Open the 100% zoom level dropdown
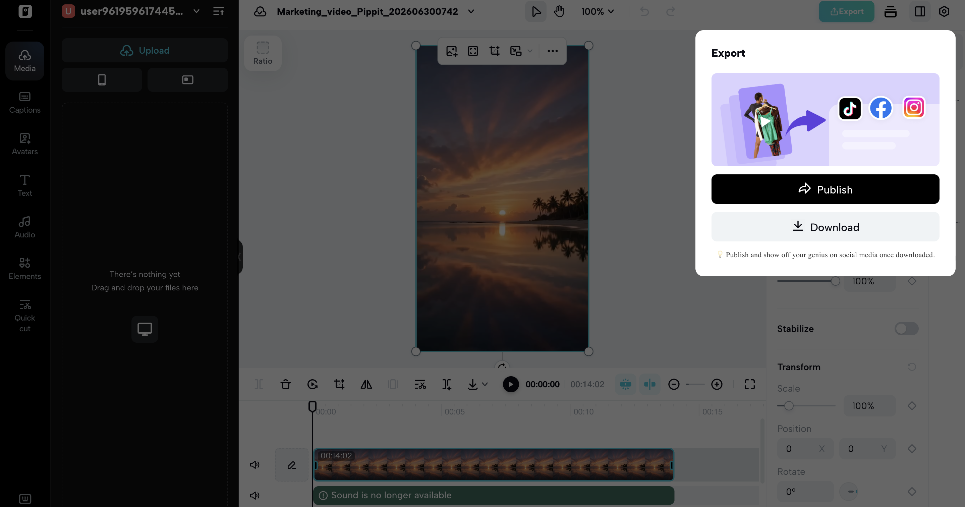Screen dimensions: 965x507 point(598,12)
